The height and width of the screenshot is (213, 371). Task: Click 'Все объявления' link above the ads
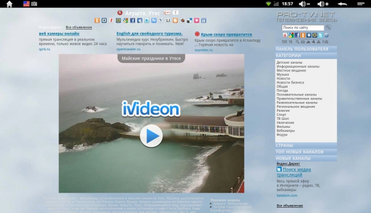coord(79,27)
